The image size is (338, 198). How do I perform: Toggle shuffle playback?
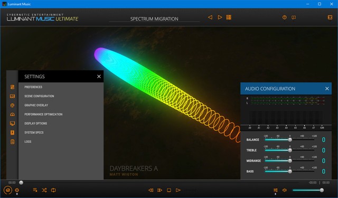point(44,190)
